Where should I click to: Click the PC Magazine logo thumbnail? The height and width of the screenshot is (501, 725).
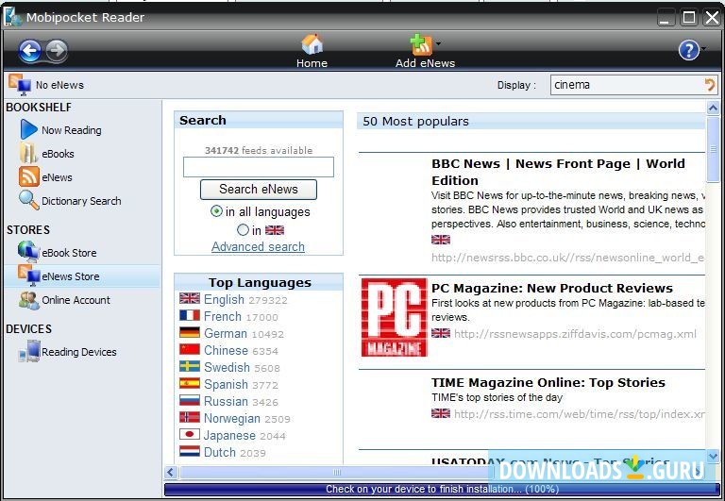[394, 317]
